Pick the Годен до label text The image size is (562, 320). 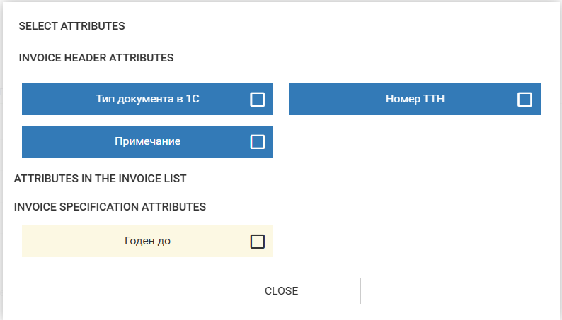coord(147,241)
